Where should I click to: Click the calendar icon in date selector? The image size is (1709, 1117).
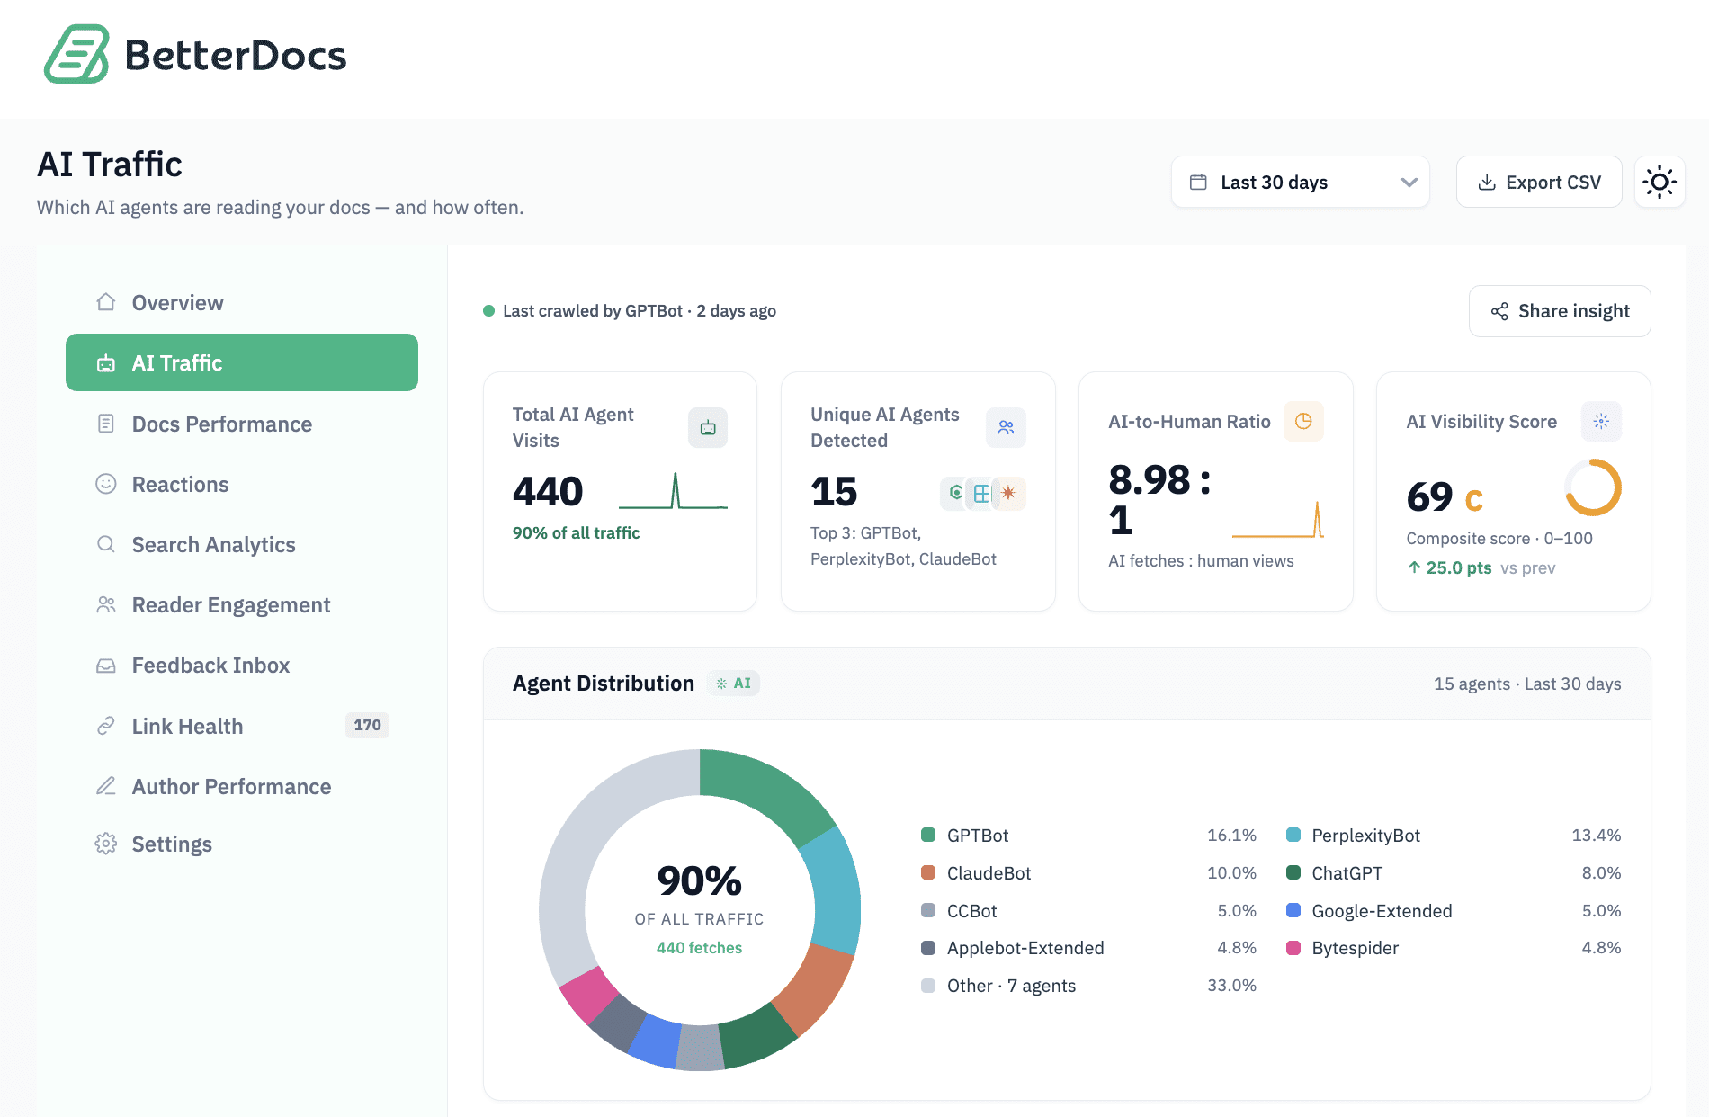tap(1198, 183)
